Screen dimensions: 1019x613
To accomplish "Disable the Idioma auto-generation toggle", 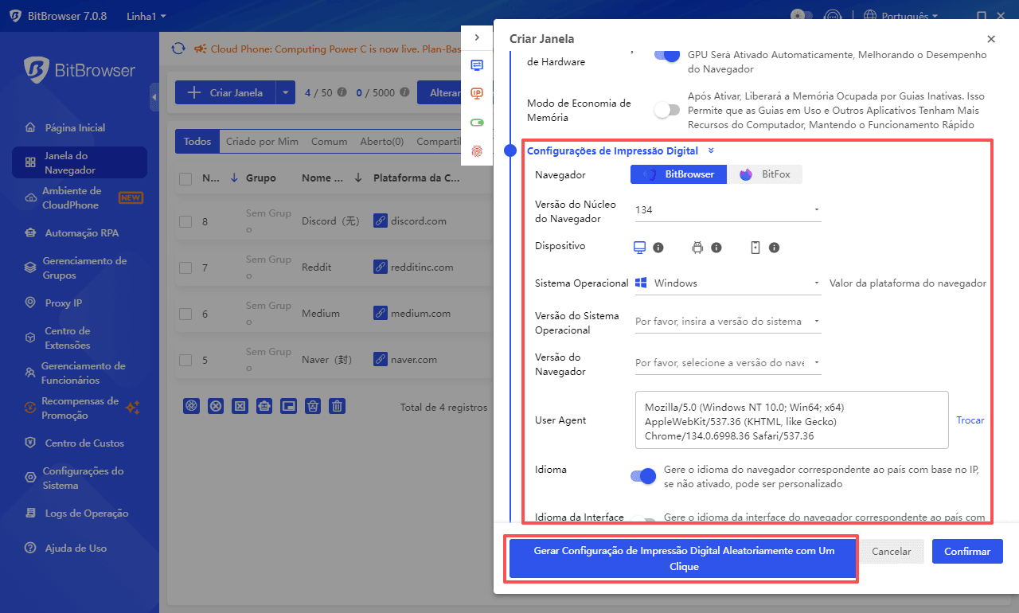I will pos(642,475).
